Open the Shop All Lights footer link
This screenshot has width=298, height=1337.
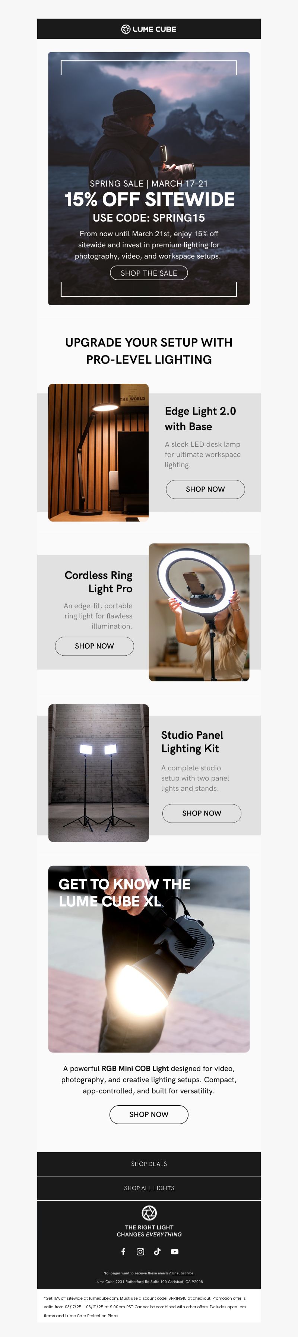click(x=149, y=1188)
